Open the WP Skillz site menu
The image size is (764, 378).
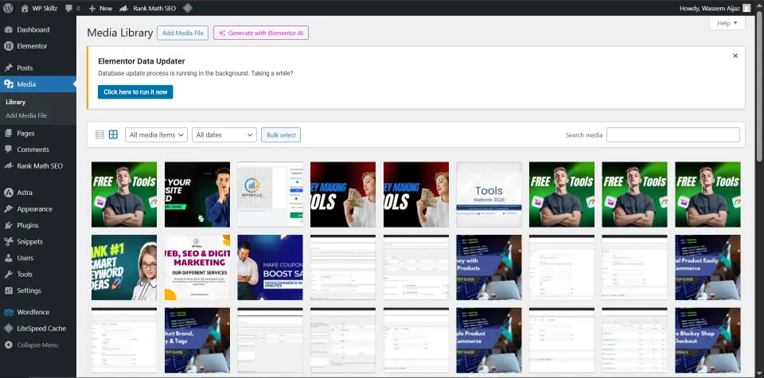click(x=39, y=8)
